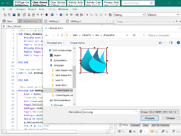The width and height of the screenshot is (181, 136).
Task: Click the Back arrow in Choose Icon dialog
Action: tap(47, 35)
